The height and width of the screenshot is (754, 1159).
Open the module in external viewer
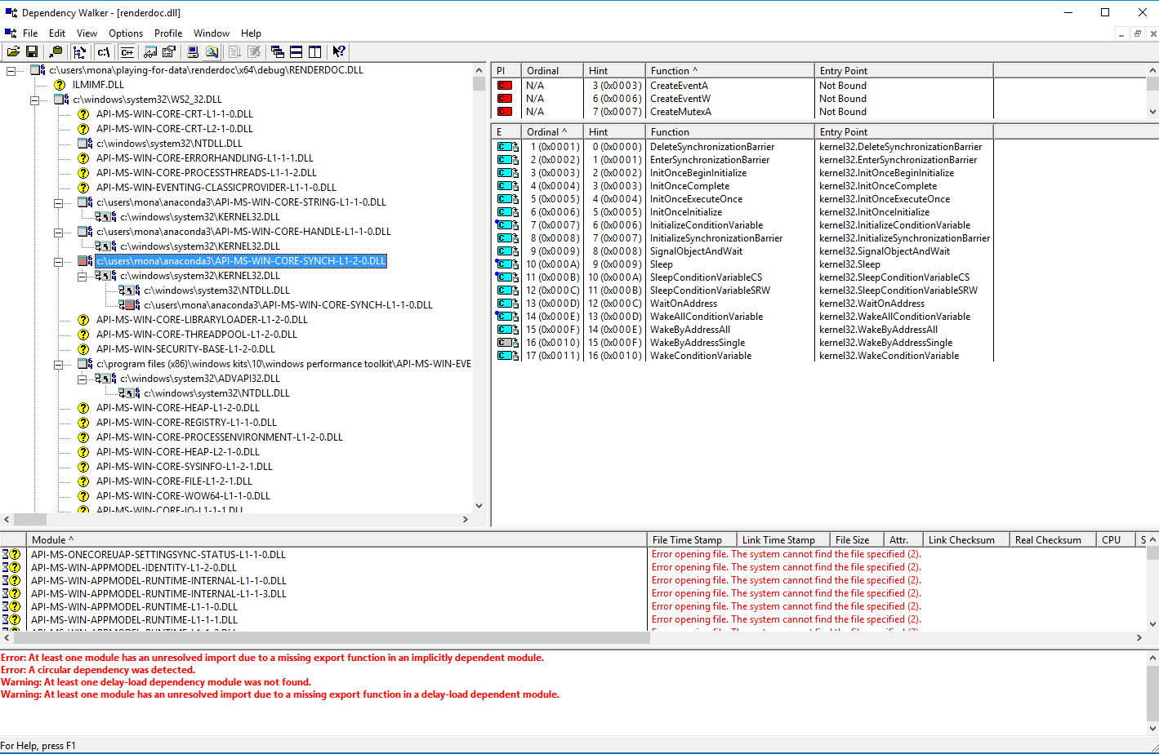coord(149,52)
